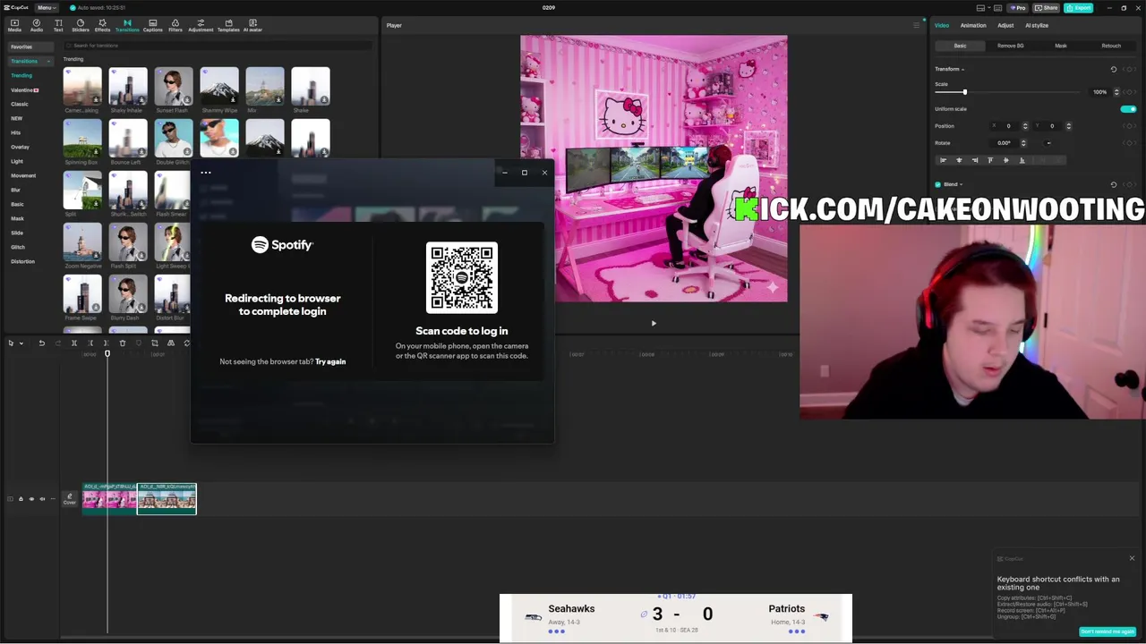Click Delete right split icon in timeline toolbar
The height and width of the screenshot is (644, 1146).
coord(107,343)
